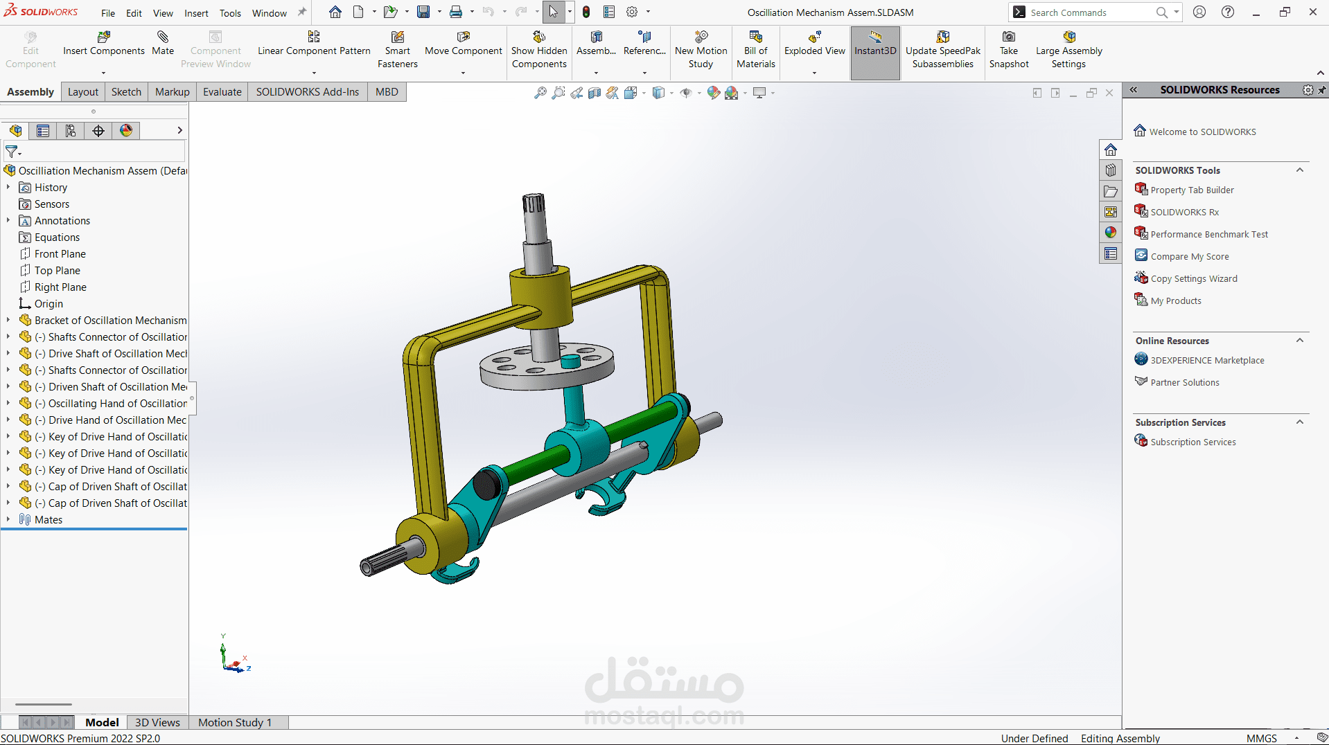Open Copy Settings Wizard

click(1194, 278)
